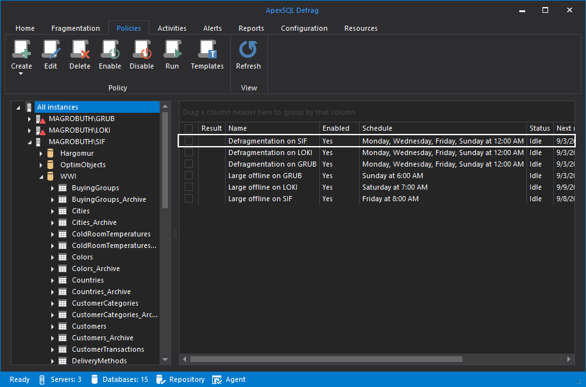The width and height of the screenshot is (586, 387).
Task: Open the Configuration tab
Action: tap(304, 28)
